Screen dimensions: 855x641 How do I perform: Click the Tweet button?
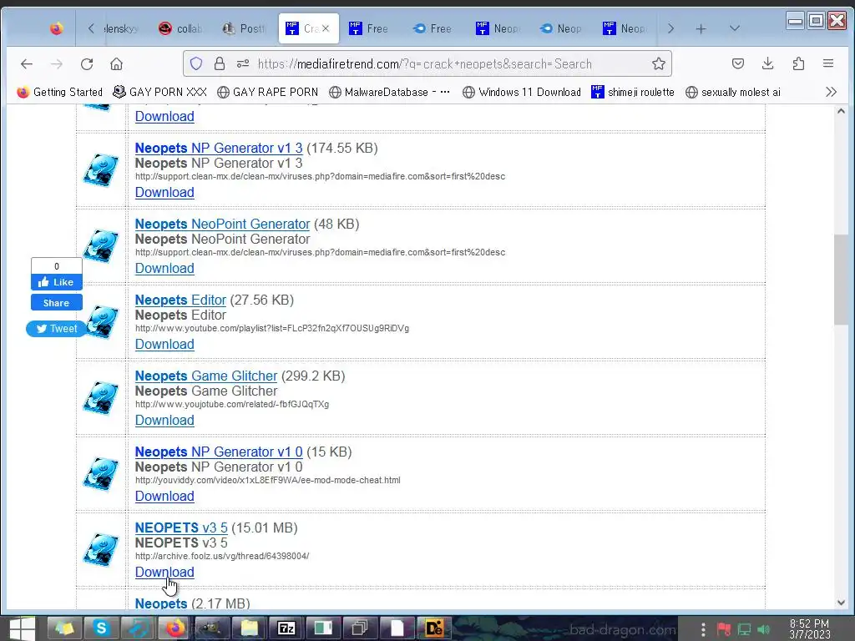[57, 328]
